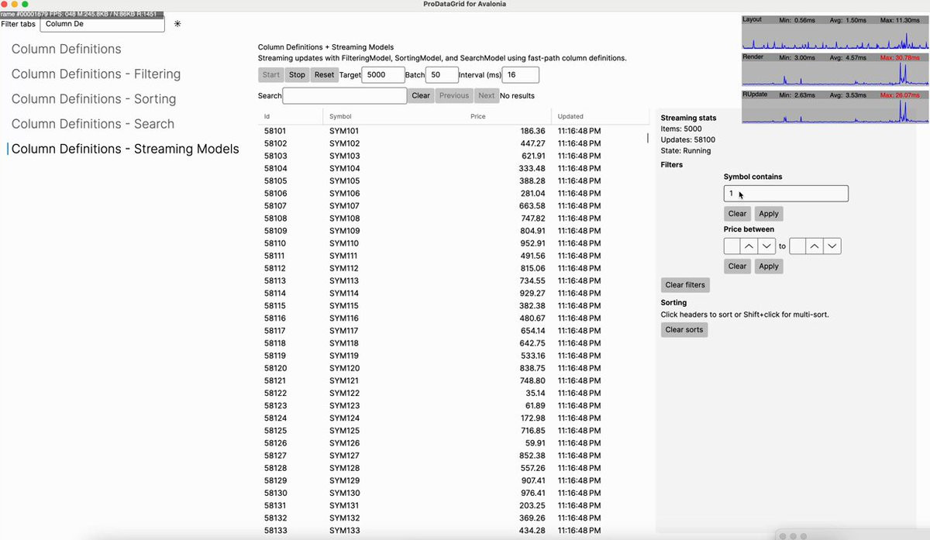
Task: Open Column Definitions - Search tab
Action: [93, 123]
